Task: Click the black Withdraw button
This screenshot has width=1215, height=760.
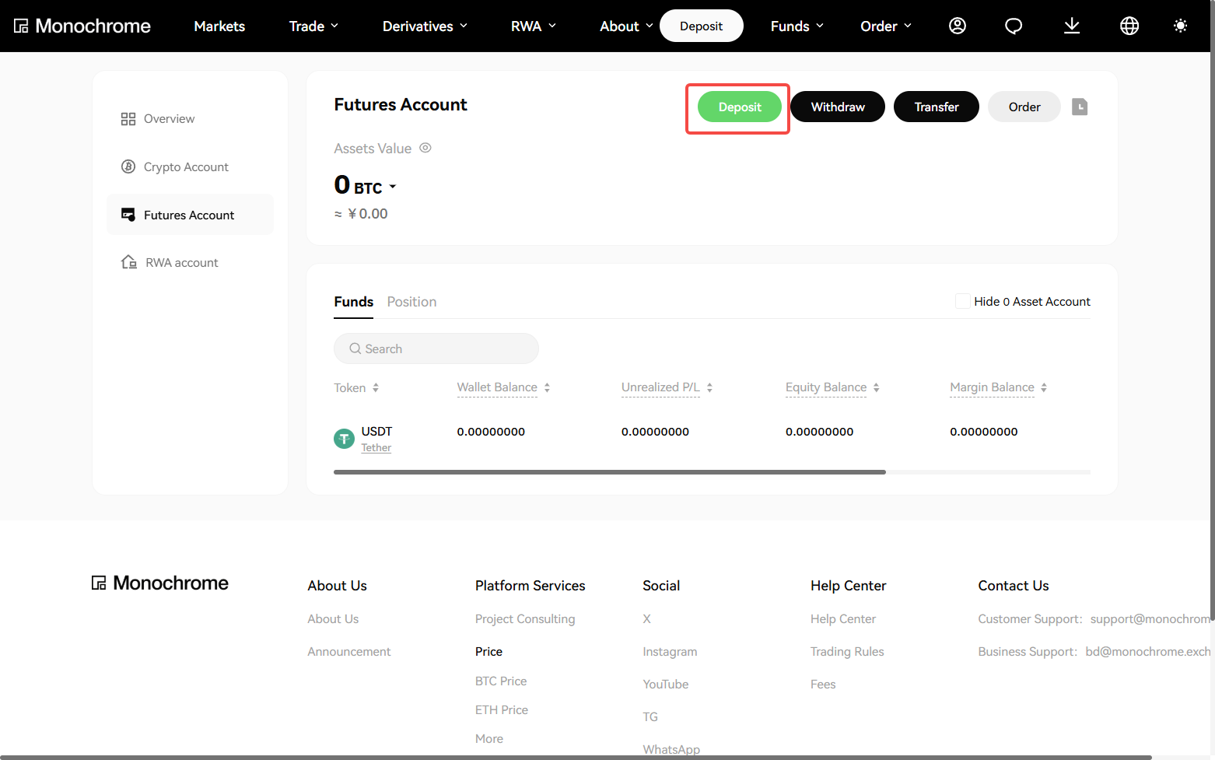Action: [x=838, y=107]
